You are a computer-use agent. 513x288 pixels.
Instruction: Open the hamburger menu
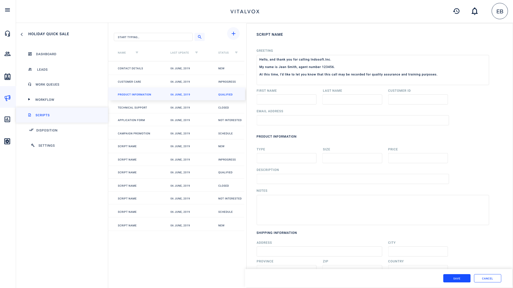[x=7, y=10]
